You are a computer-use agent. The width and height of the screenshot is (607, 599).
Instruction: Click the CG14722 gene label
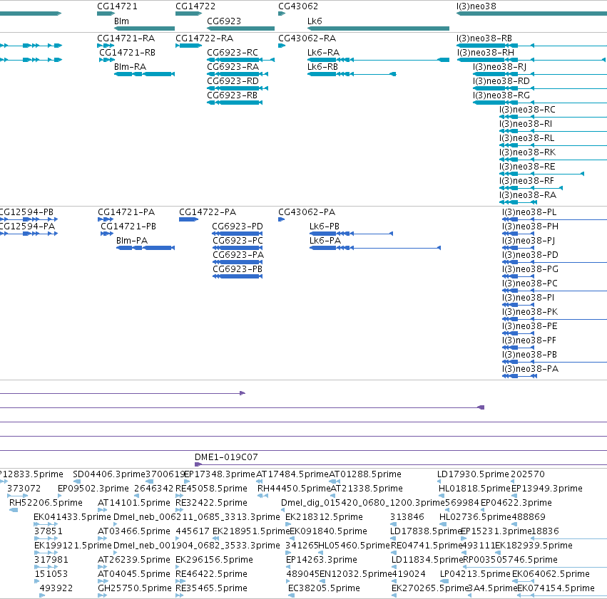(195, 6)
